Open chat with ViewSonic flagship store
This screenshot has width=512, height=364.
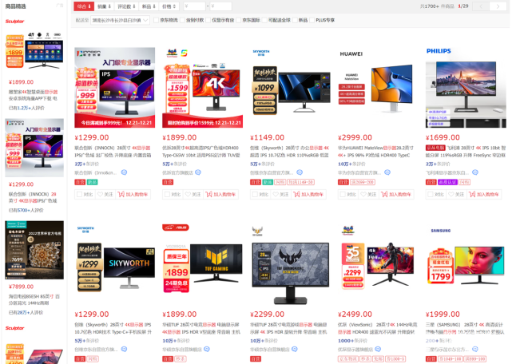pos(198,172)
